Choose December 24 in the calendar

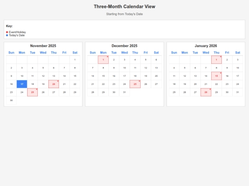pyautogui.click(x=125, y=84)
